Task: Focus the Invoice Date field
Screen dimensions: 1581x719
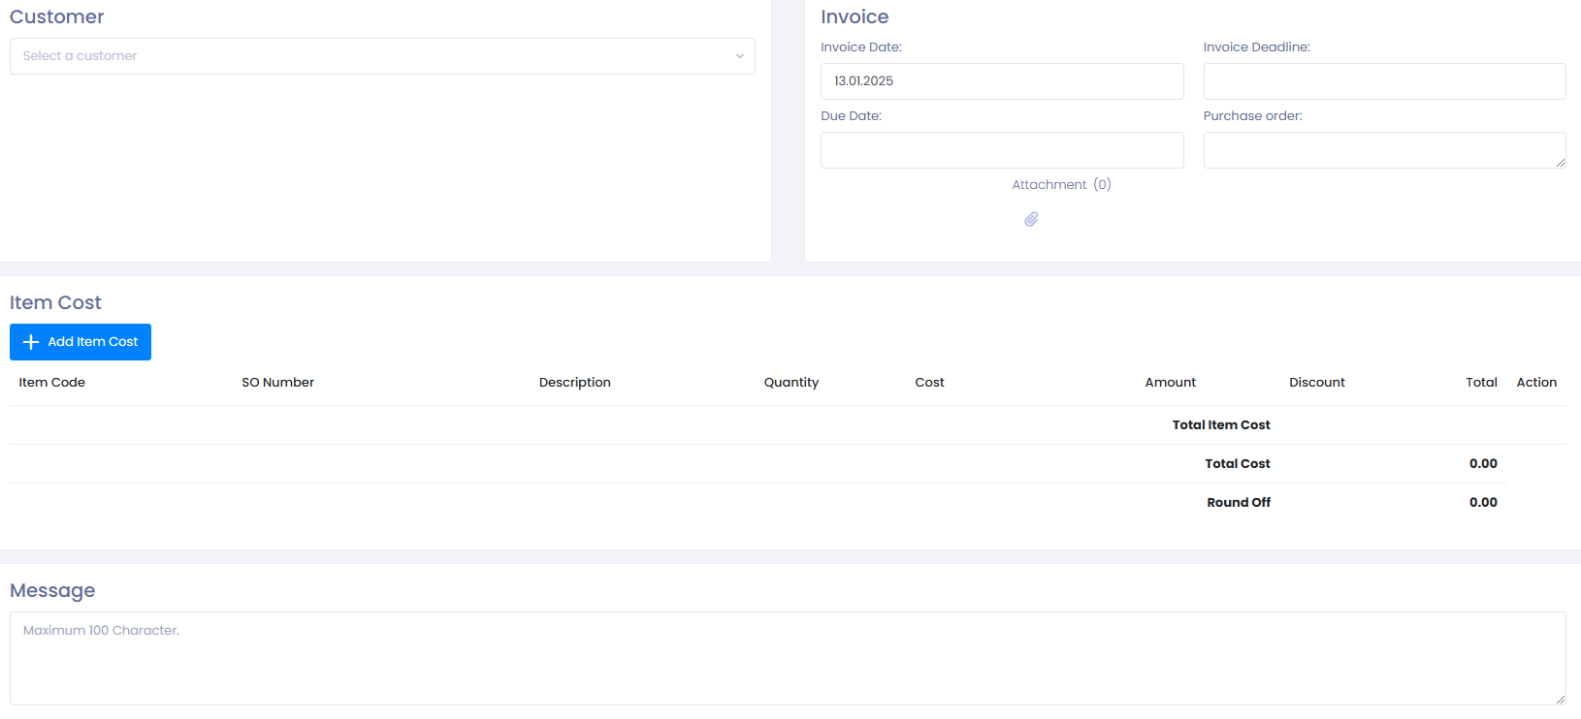Action: (1002, 81)
